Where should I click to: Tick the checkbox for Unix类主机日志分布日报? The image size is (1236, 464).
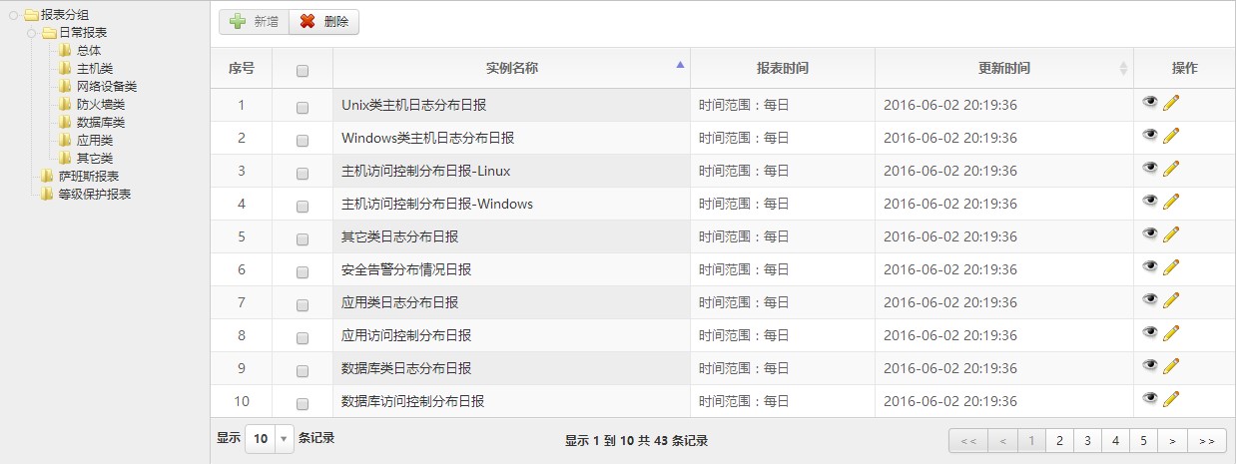[303, 107]
